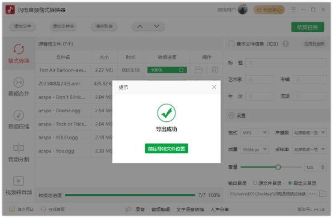Open the 视频转音频 sidebar tab

19,186
